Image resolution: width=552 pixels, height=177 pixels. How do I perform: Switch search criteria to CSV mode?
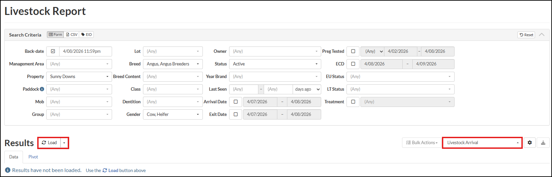[x=71, y=35]
